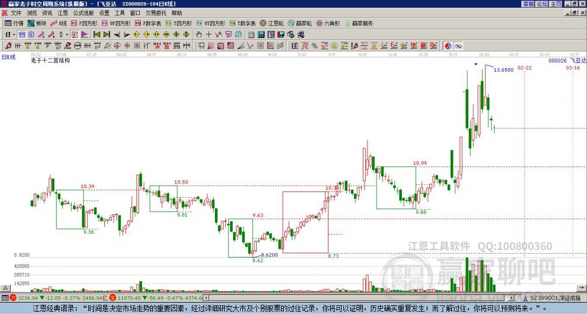
Task: Click the 老子十二宫结构 chart label
Action: (50, 61)
